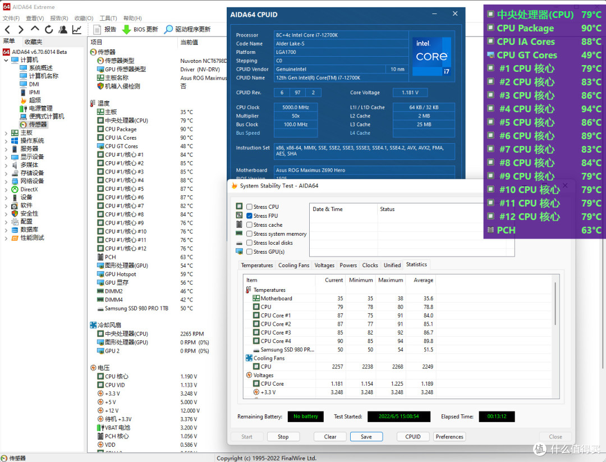This screenshot has width=606, height=462.
Task: Switch to the Powers tab
Action: [x=348, y=265]
